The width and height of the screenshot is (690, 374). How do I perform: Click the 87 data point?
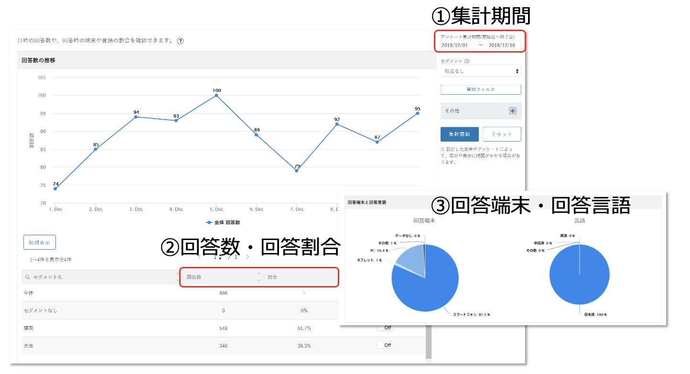click(377, 142)
